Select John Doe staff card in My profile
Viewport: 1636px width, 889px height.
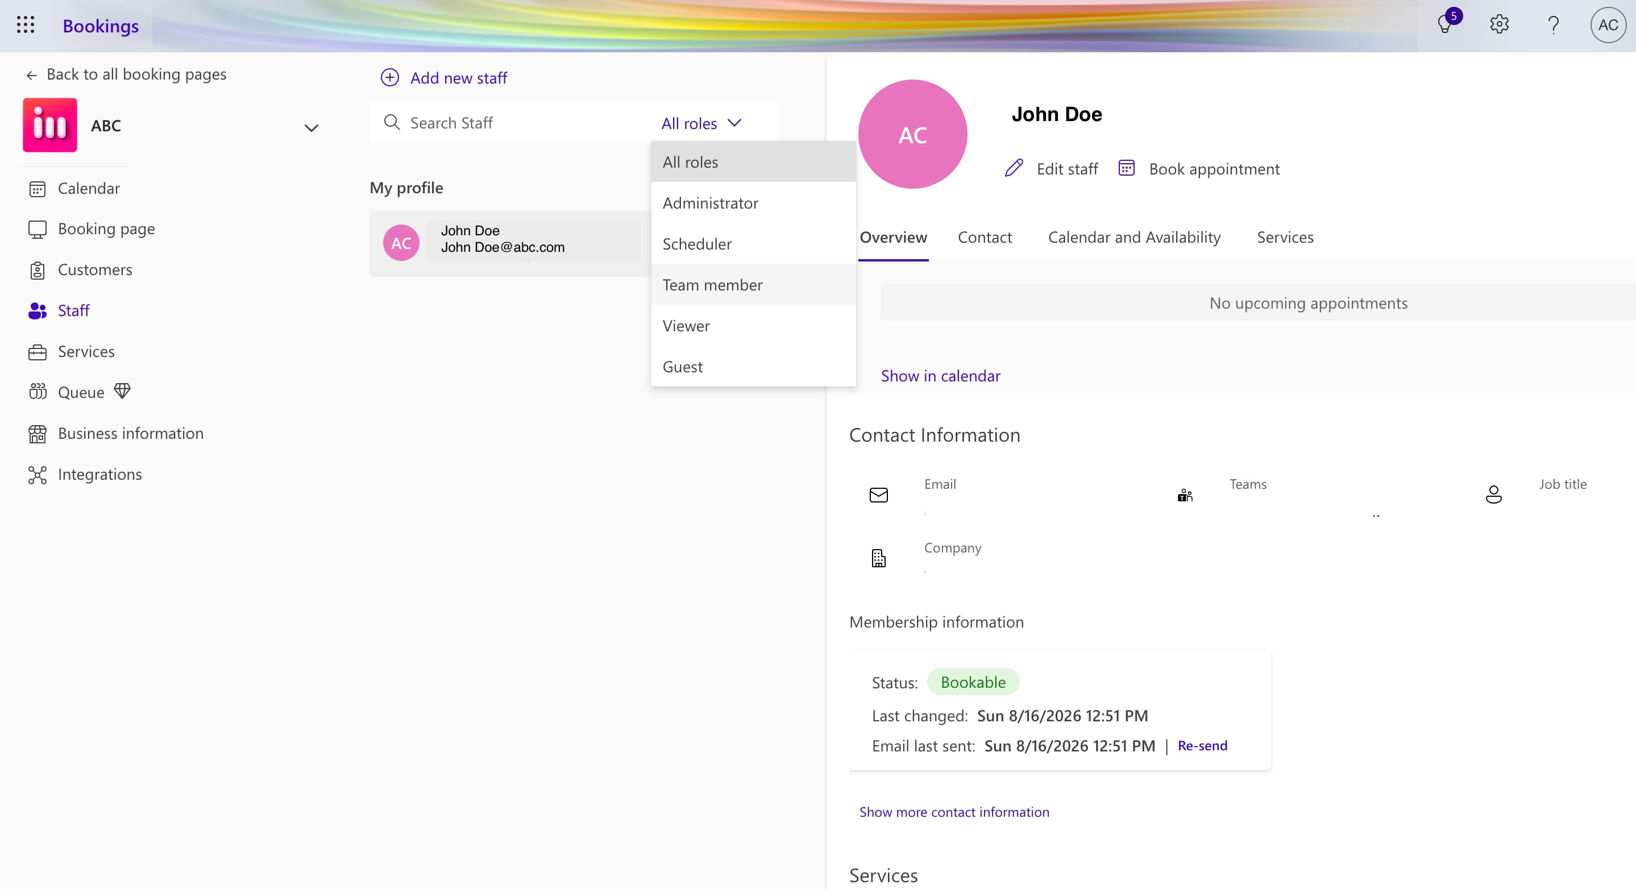click(510, 243)
